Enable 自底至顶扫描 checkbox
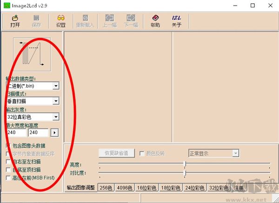 [8, 169]
